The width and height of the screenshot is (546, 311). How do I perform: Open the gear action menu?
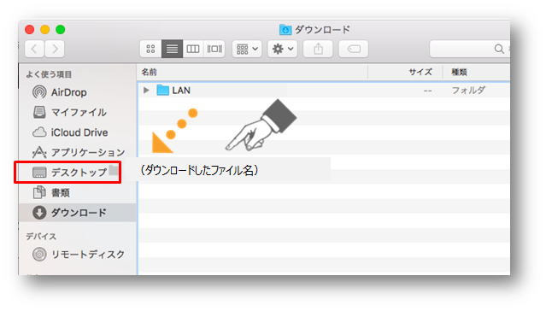[283, 49]
